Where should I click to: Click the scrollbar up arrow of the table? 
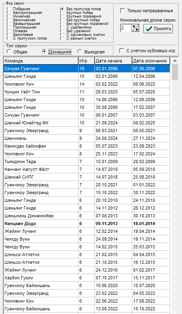[175, 61]
